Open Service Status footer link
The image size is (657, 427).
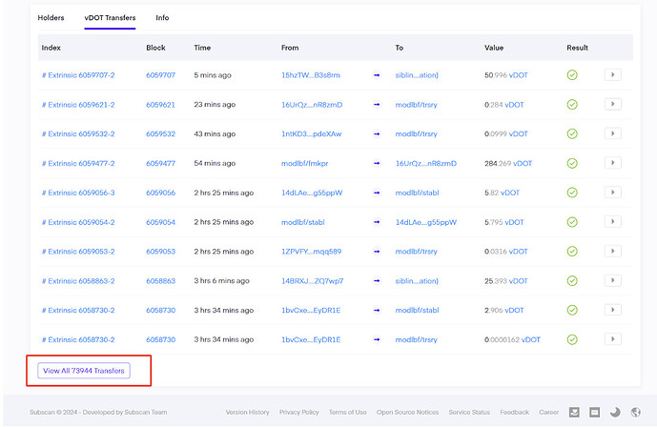point(469,413)
